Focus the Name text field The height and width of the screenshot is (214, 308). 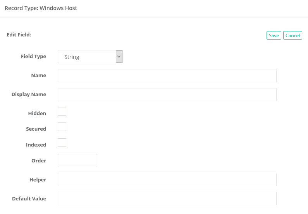pos(167,76)
